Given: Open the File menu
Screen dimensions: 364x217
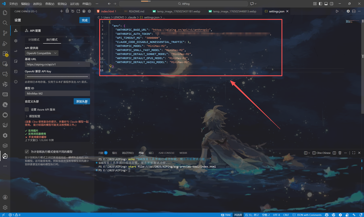Looking at the screenshot, I should (13, 4).
